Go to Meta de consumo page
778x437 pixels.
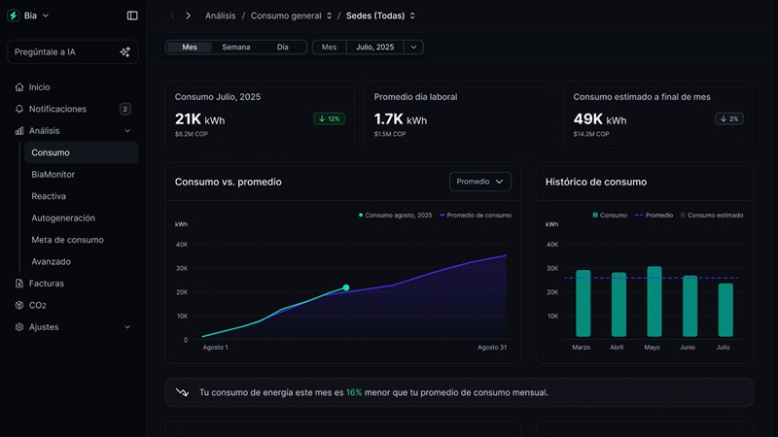click(x=67, y=240)
